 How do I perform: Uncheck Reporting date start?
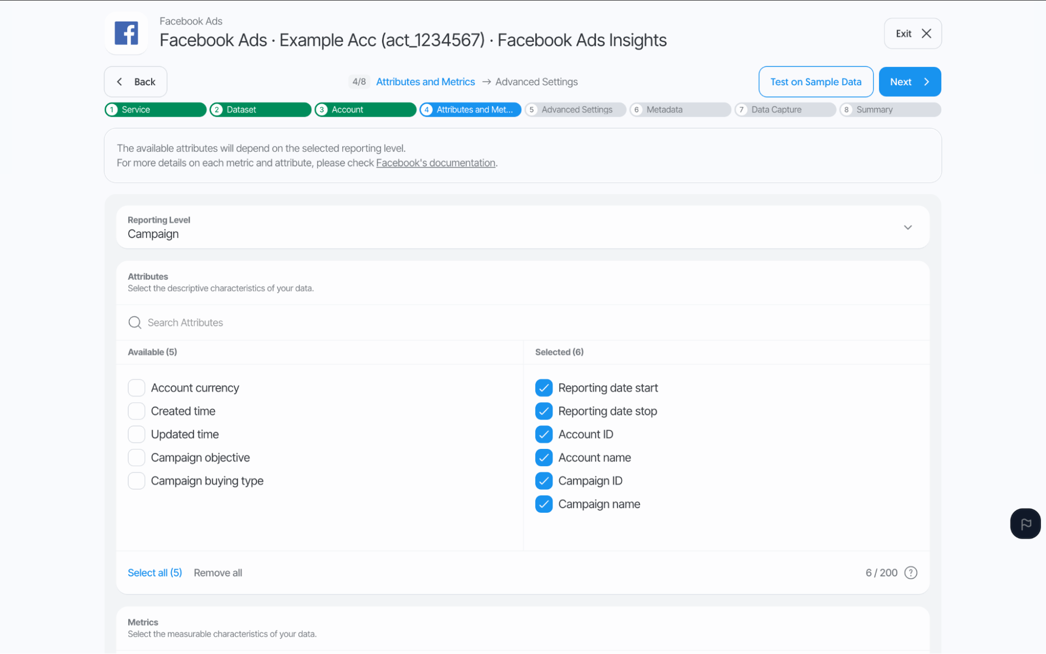click(x=544, y=388)
